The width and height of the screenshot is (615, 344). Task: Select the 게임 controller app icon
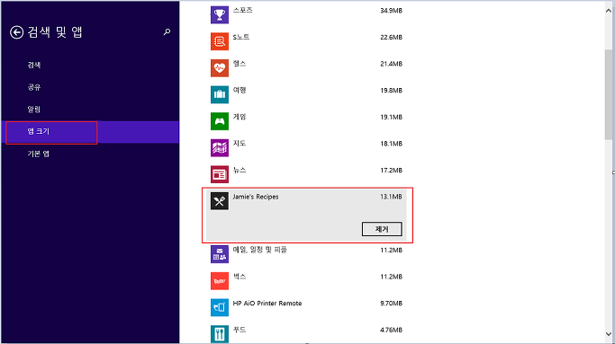219,121
